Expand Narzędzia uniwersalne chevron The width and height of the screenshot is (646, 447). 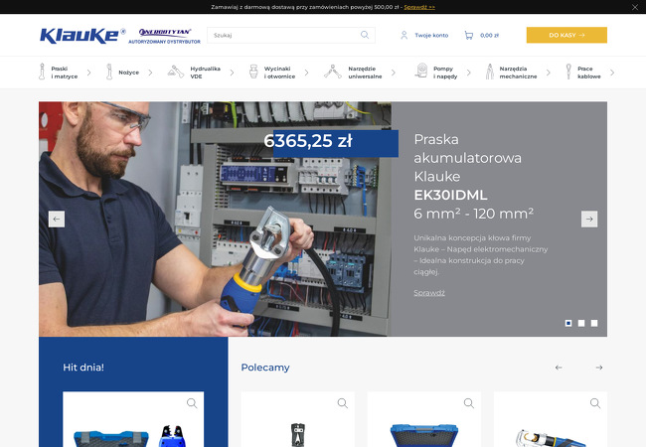tap(393, 73)
